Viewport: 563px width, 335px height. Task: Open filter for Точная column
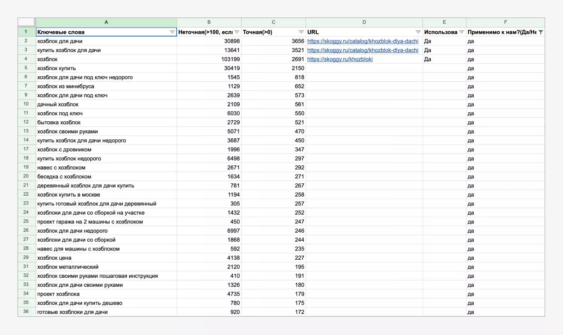tap(301, 32)
